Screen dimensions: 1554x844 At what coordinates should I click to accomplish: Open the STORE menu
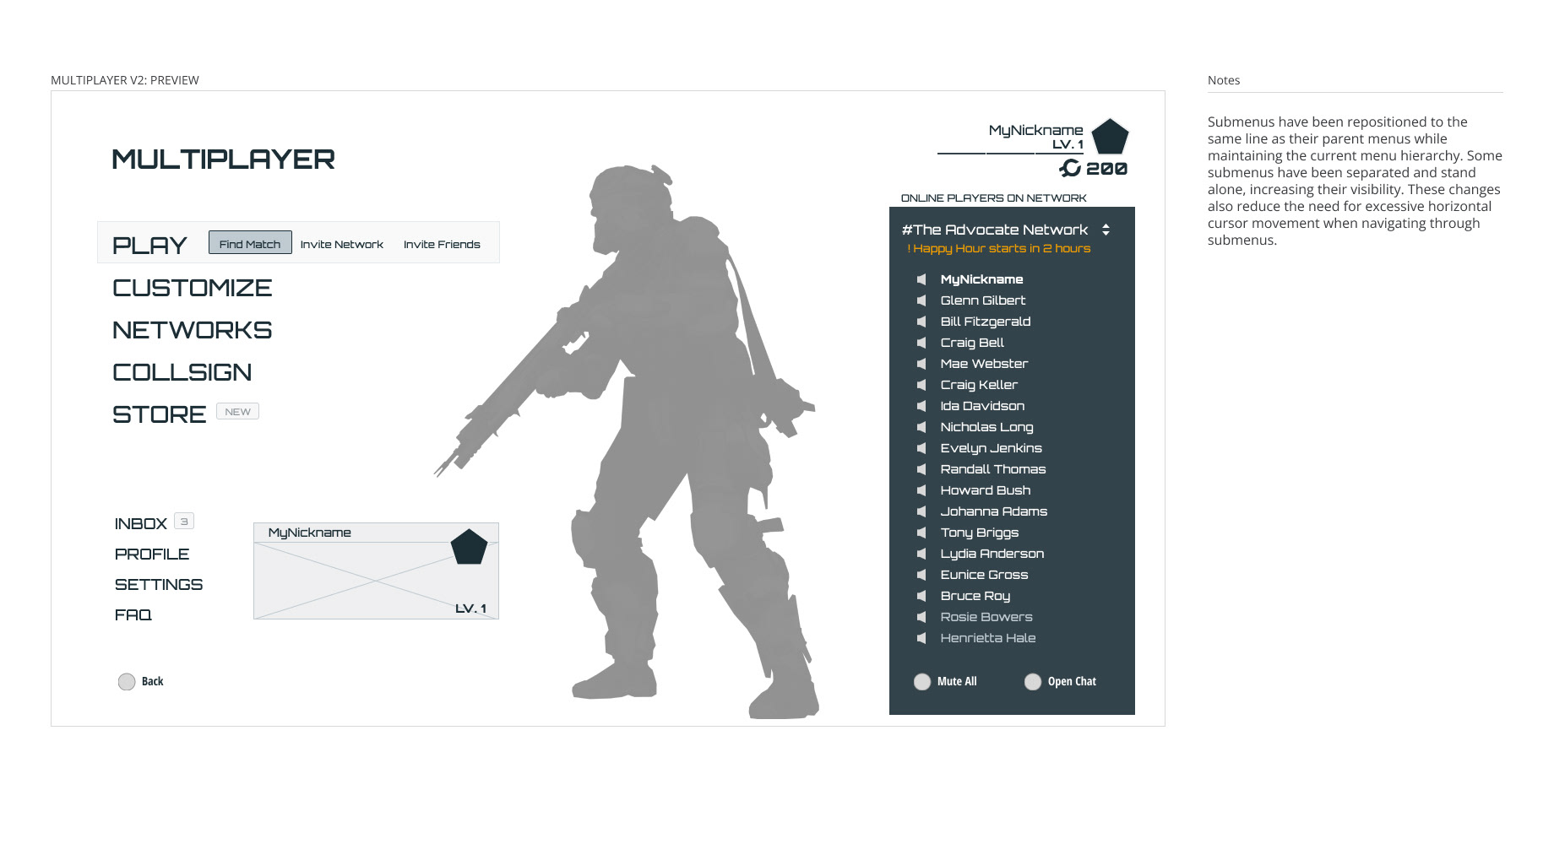coord(160,414)
